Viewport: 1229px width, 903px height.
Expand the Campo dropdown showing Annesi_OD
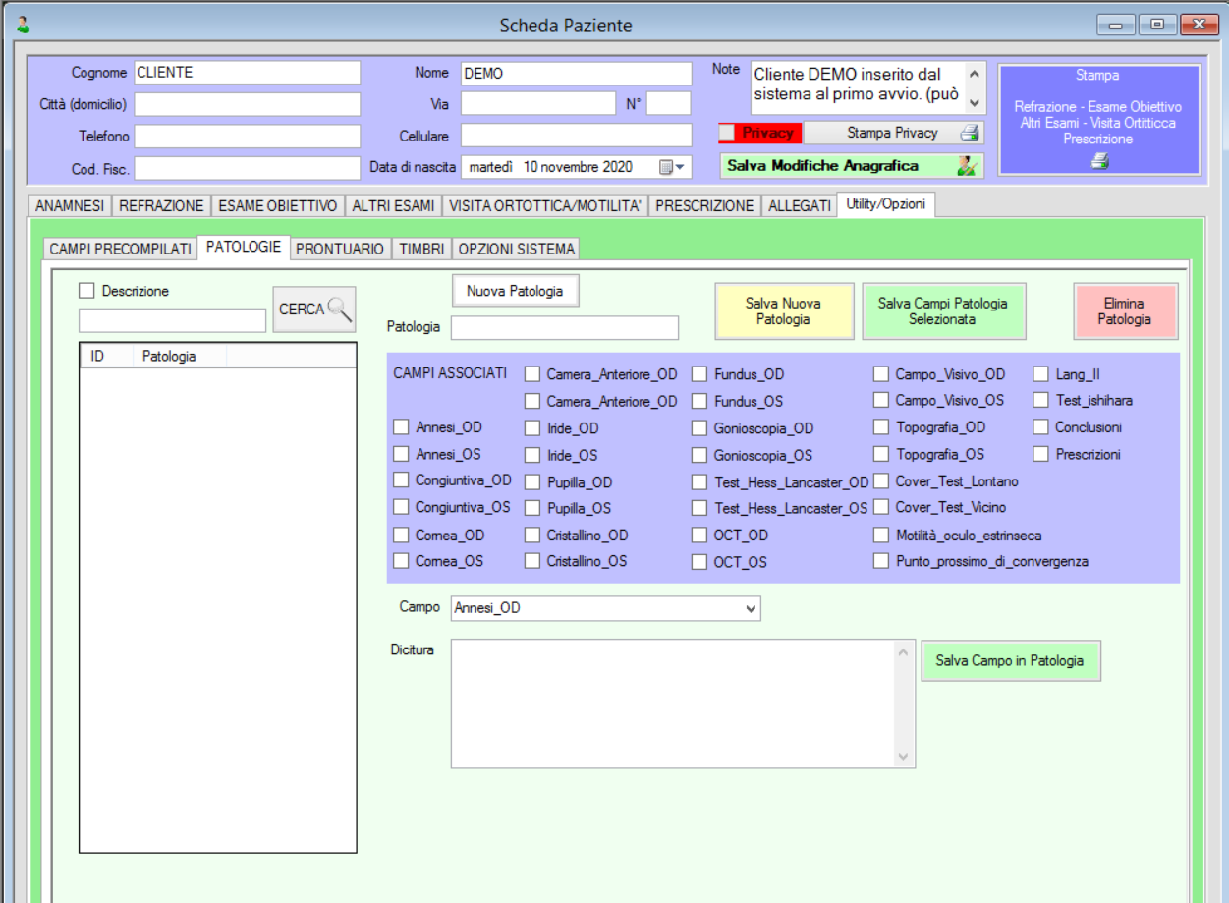(751, 609)
